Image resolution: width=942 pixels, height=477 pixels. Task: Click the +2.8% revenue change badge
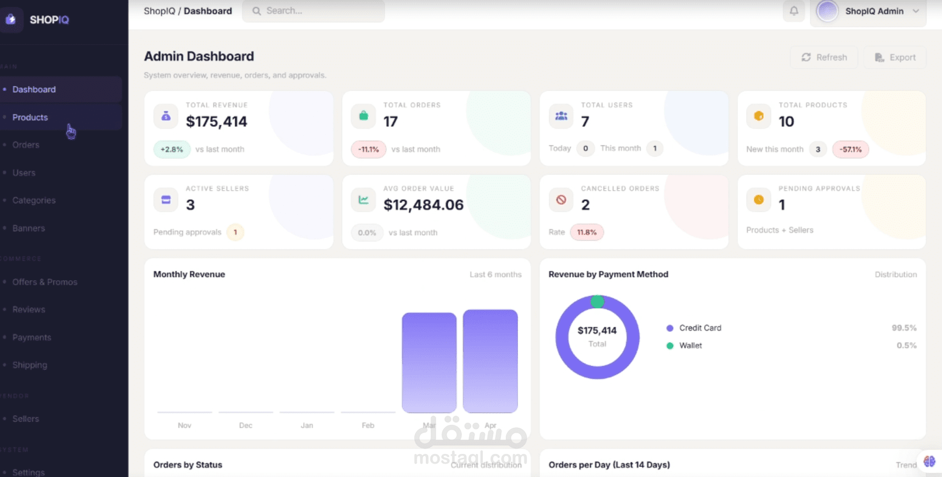coord(172,149)
